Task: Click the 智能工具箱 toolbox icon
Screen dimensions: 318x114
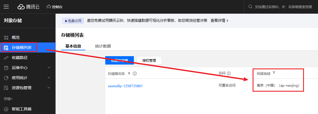Action: pos(6,109)
